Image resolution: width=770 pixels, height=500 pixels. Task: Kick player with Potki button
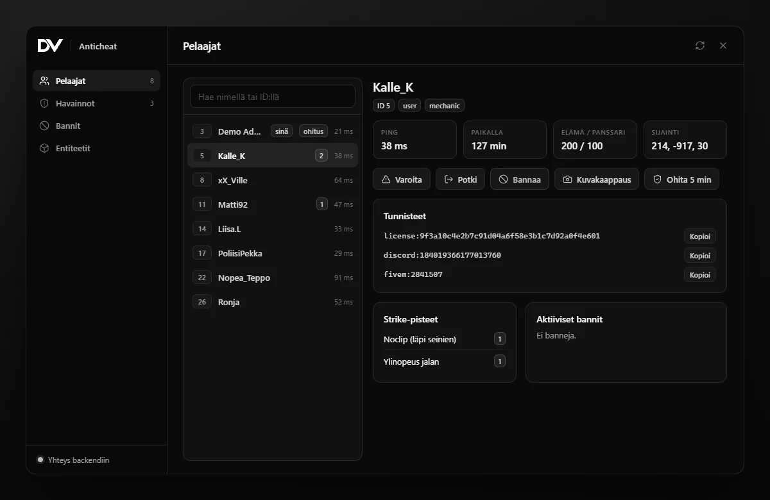461,179
